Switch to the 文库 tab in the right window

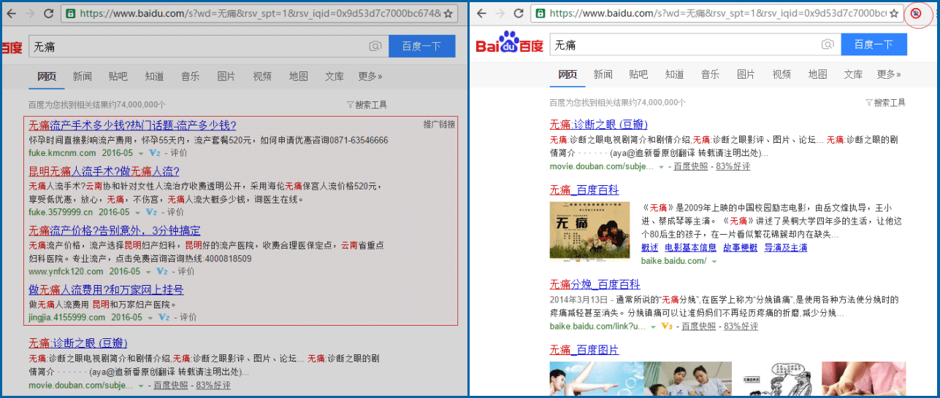coord(854,74)
